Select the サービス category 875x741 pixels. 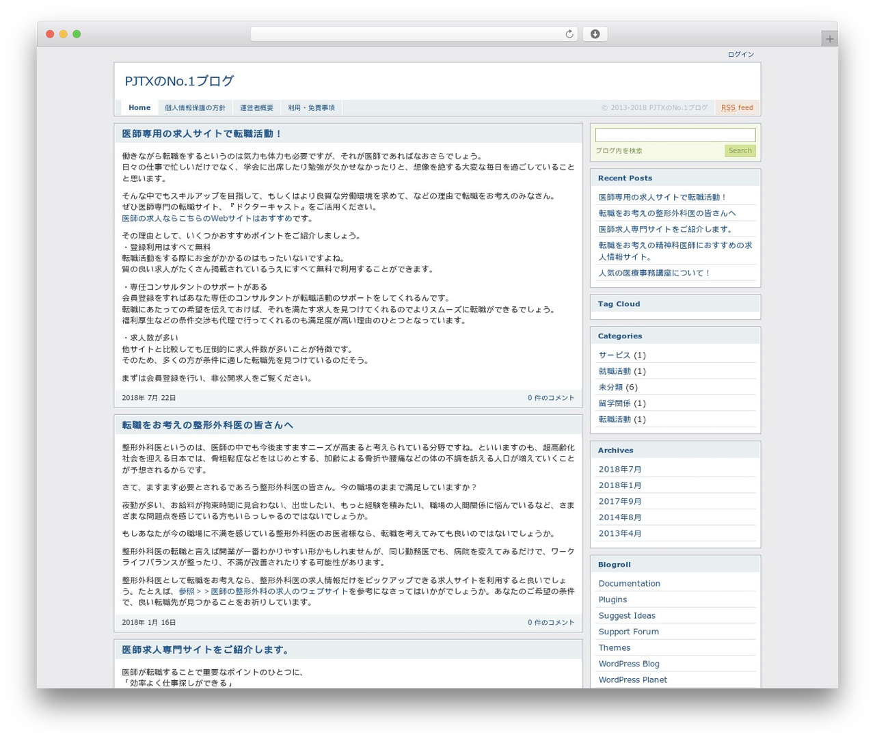pos(615,355)
